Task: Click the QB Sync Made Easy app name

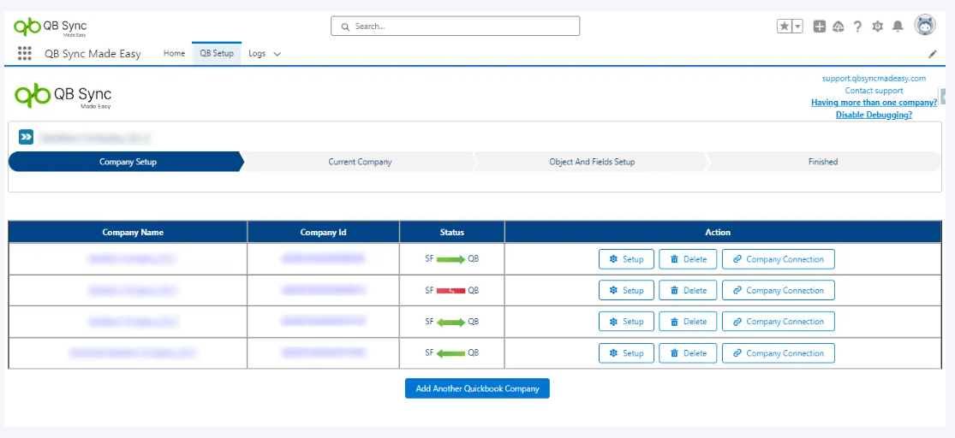Action: coord(93,54)
